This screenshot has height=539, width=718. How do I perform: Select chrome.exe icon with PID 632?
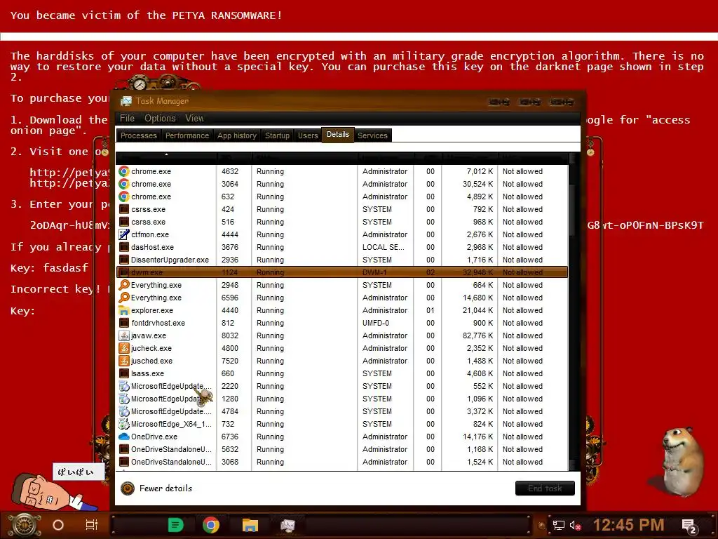tap(123, 197)
